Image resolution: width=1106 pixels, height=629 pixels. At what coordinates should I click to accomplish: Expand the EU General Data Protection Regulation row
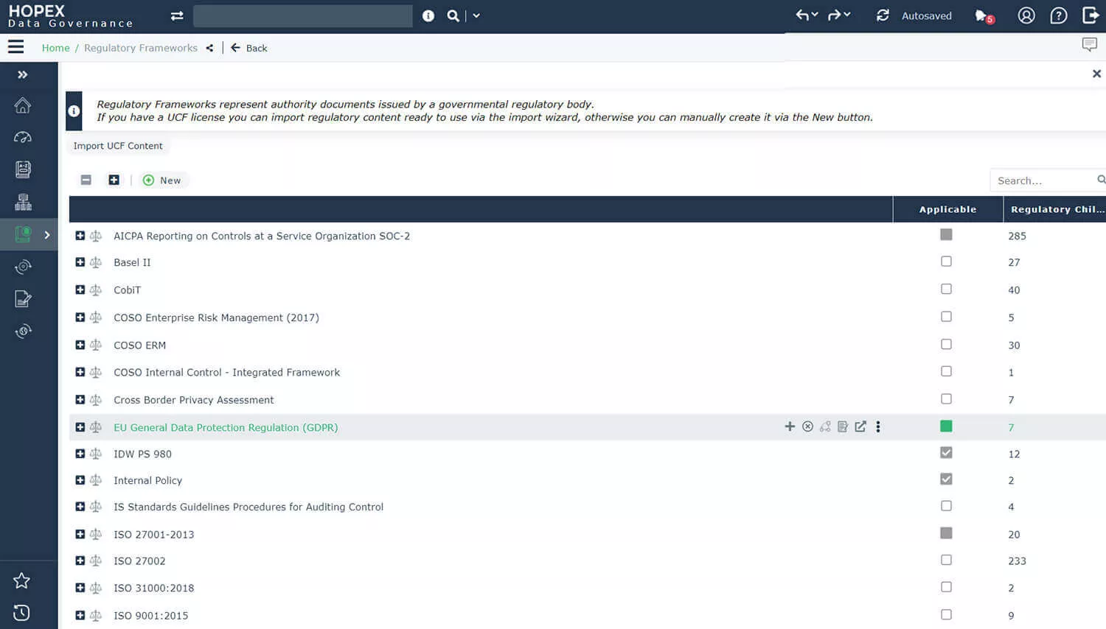[80, 427]
